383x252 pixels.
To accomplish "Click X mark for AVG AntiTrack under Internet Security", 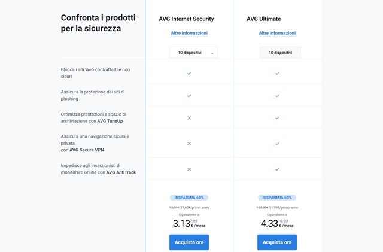I will click(189, 169).
